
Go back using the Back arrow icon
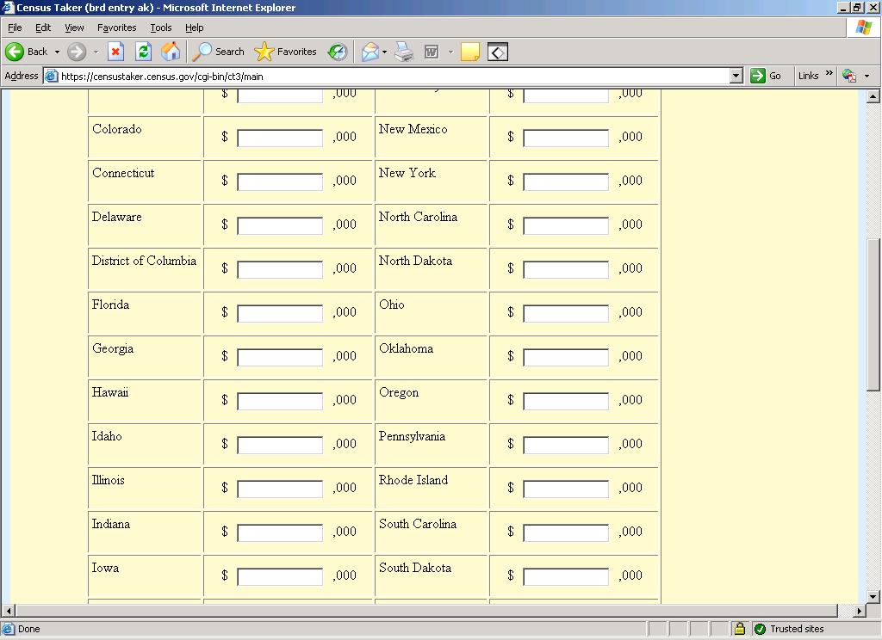pos(15,52)
